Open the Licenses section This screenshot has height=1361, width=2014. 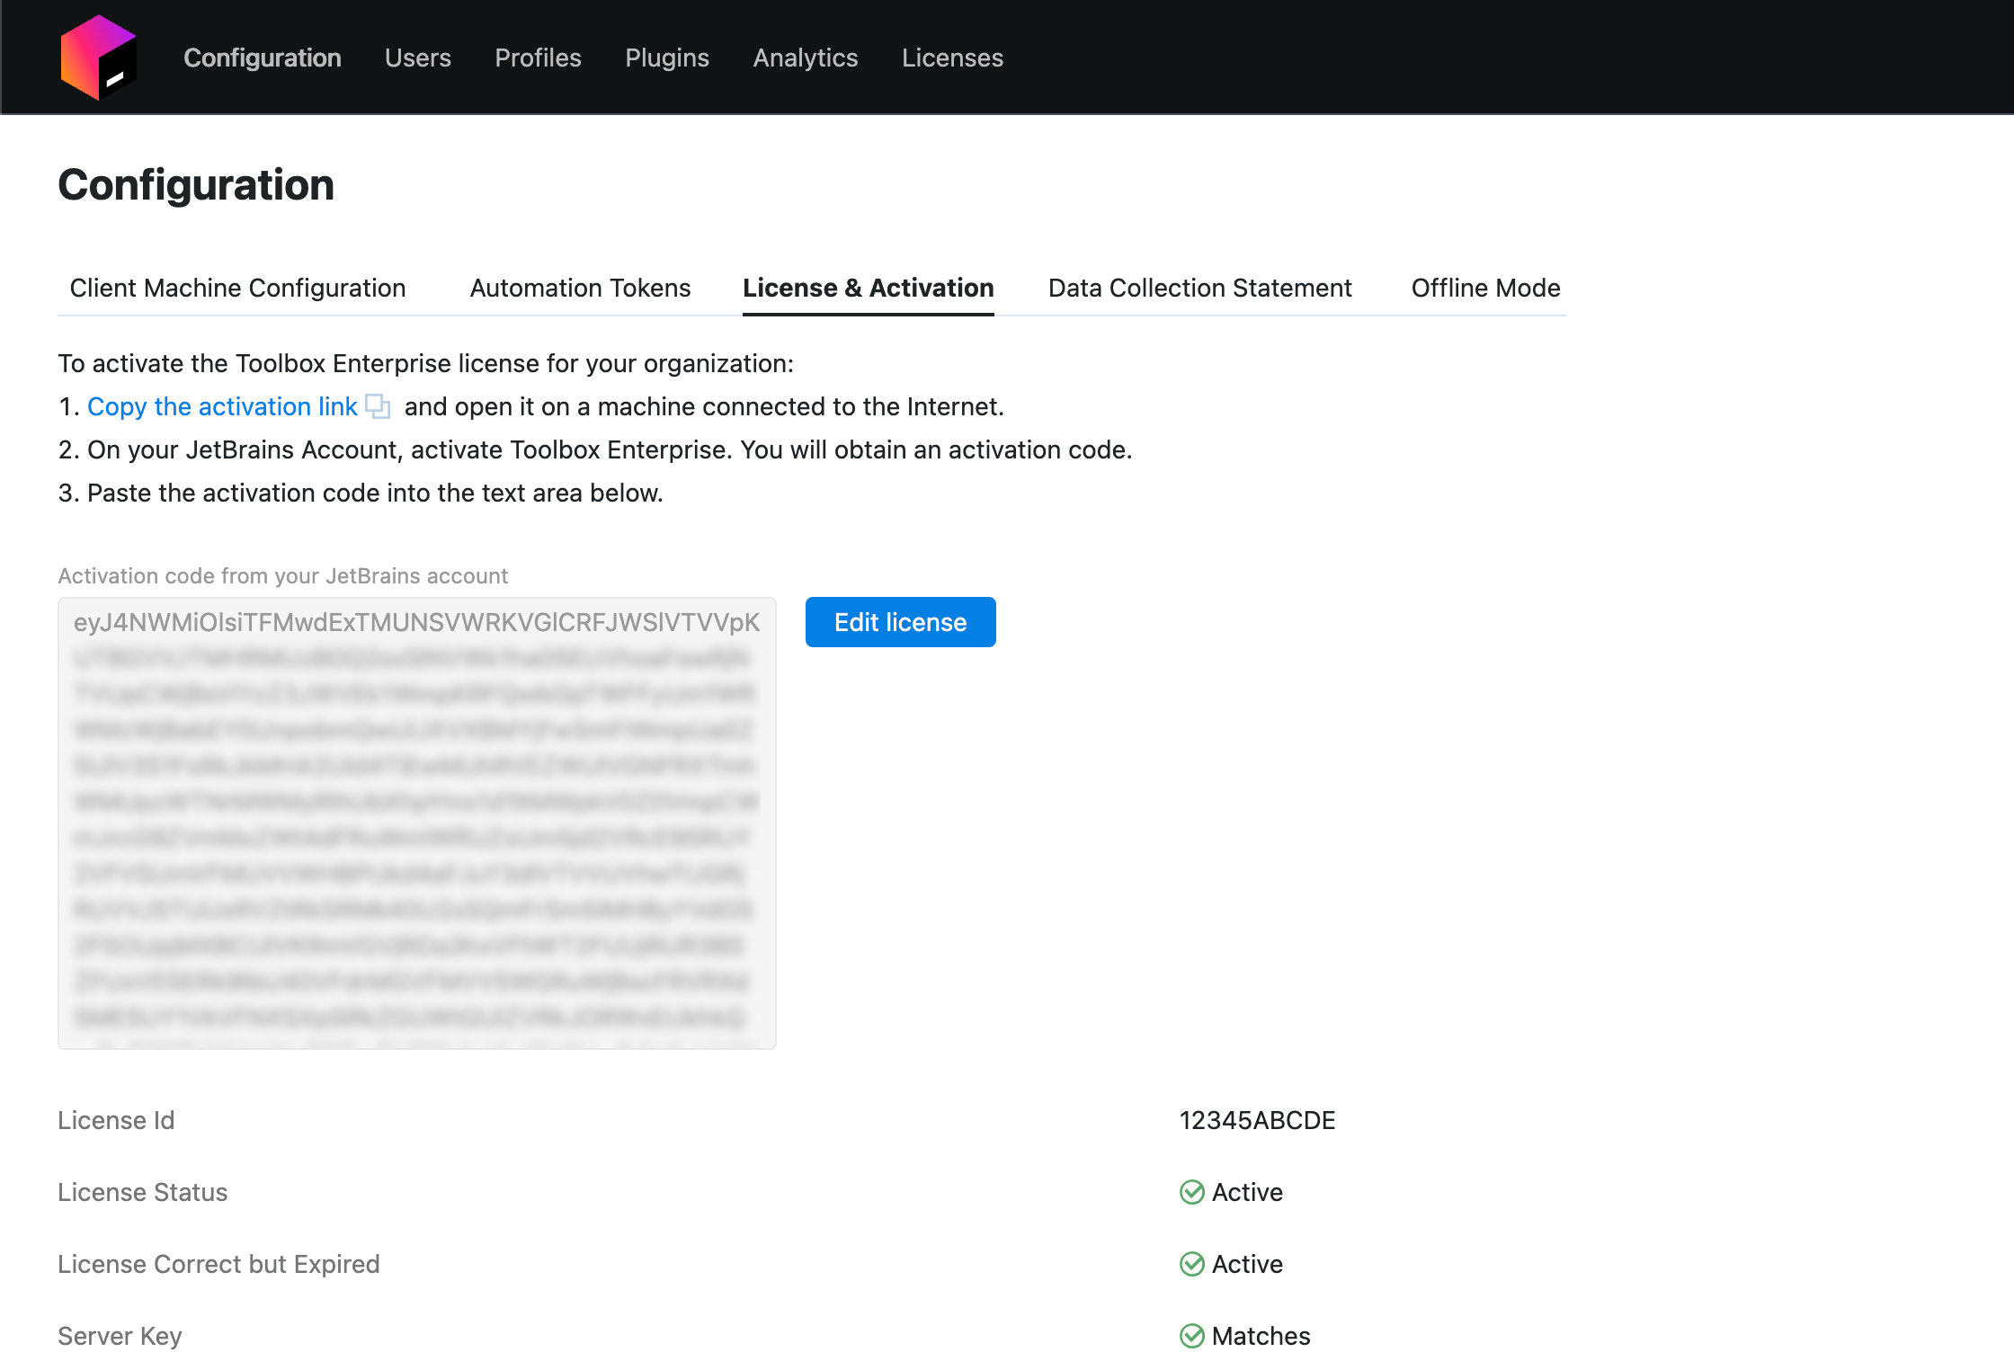951,57
